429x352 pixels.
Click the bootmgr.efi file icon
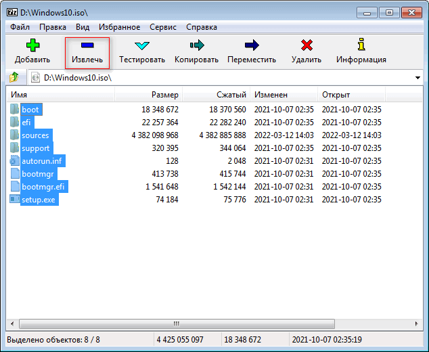click(x=15, y=186)
